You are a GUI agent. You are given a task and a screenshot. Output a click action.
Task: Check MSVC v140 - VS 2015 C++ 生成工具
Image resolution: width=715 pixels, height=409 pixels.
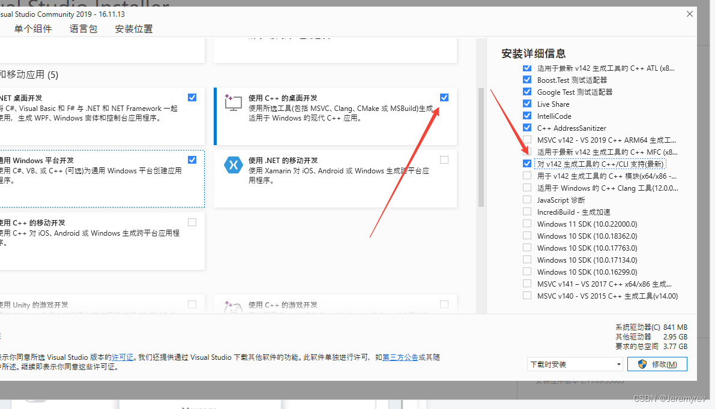[x=527, y=296]
